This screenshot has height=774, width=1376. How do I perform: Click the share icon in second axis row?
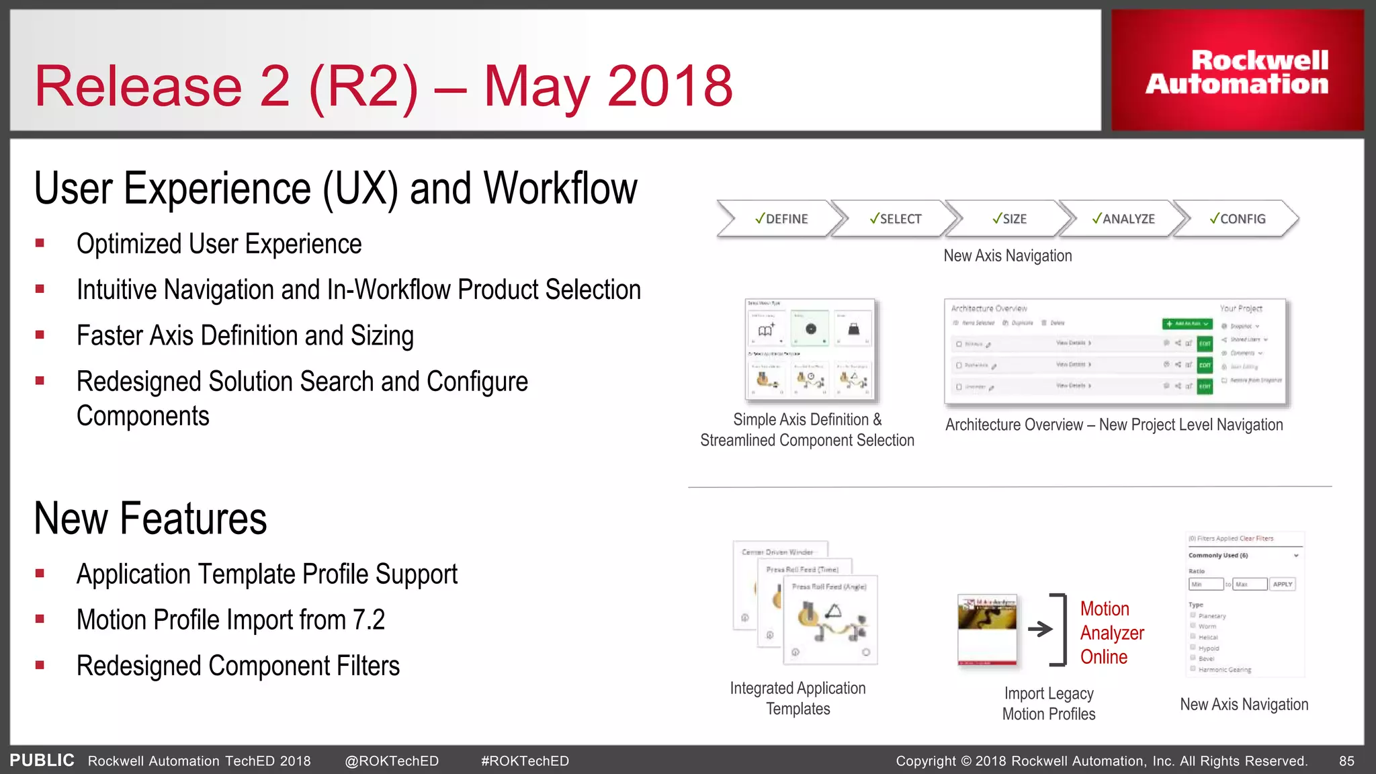[1178, 364]
